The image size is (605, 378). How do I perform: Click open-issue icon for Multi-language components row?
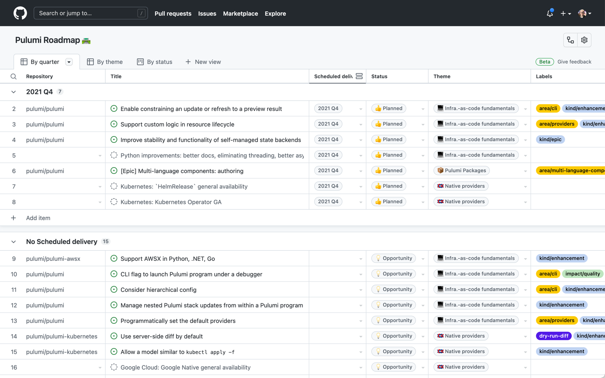pyautogui.click(x=114, y=171)
